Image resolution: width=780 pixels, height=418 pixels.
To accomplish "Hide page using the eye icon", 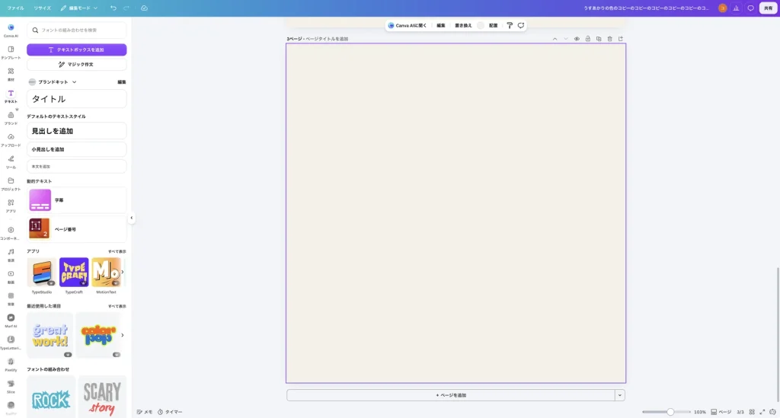I will pos(577,39).
